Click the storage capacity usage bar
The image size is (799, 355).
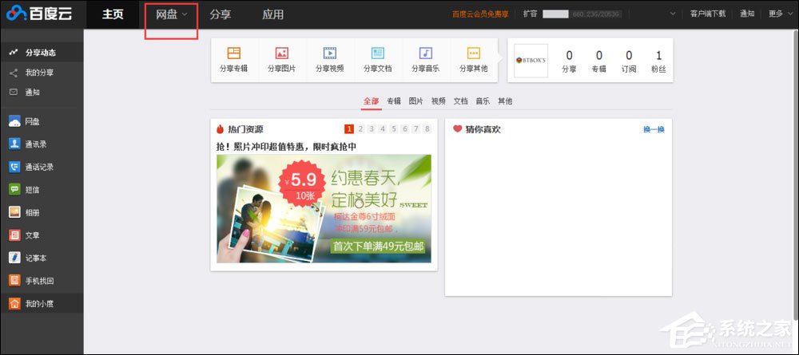(582, 14)
